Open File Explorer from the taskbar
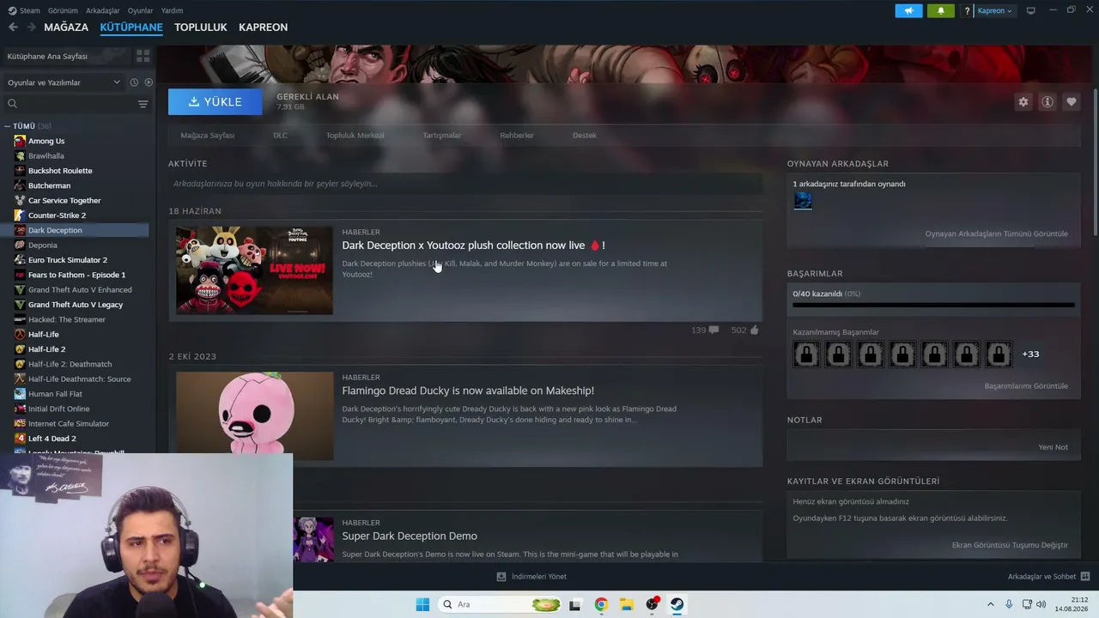The width and height of the screenshot is (1099, 618). pos(627,604)
